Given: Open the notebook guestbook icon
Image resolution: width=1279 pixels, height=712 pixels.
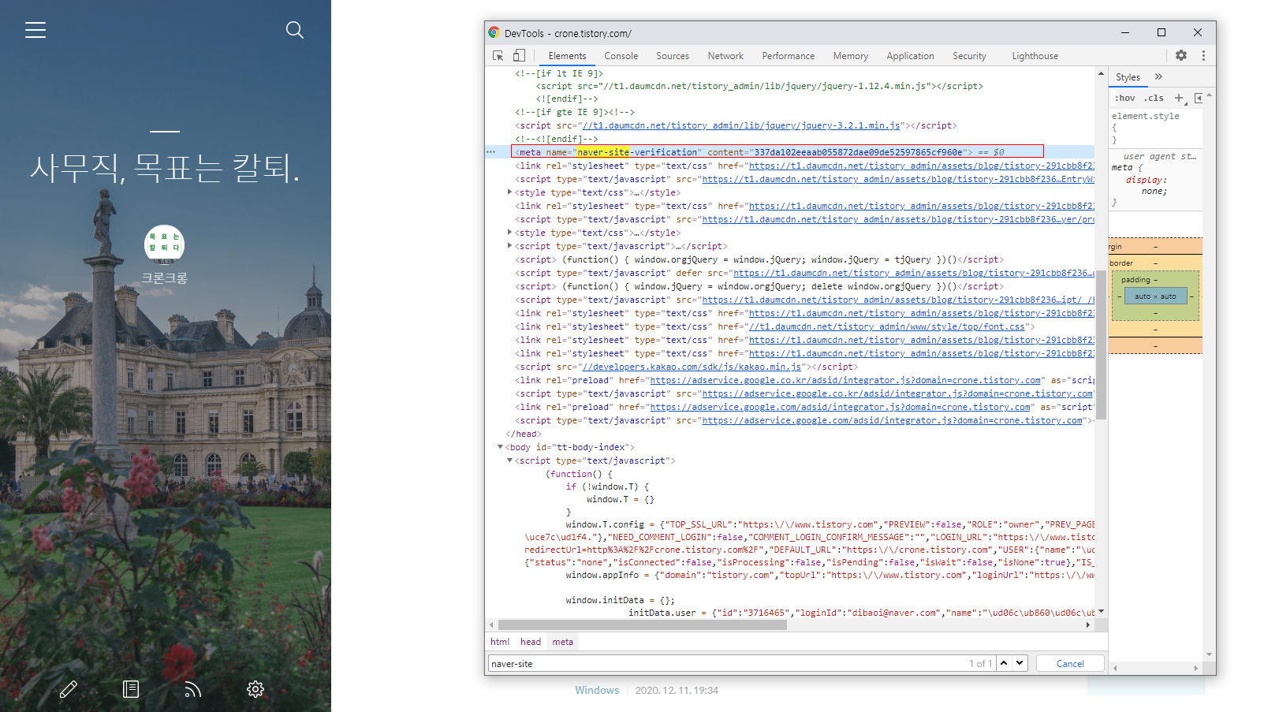Looking at the screenshot, I should click(131, 689).
